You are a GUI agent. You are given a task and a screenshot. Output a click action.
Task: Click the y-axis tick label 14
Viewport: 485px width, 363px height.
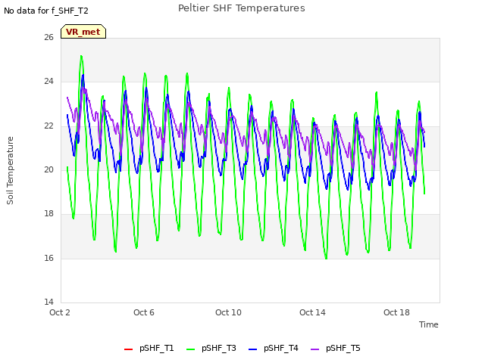pyautogui.click(x=48, y=302)
